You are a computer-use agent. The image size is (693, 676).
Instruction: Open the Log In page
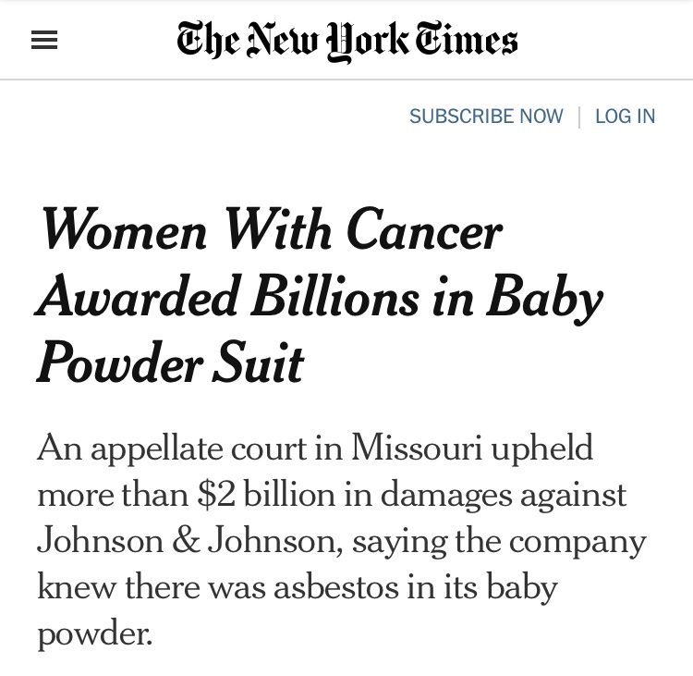[x=625, y=117]
